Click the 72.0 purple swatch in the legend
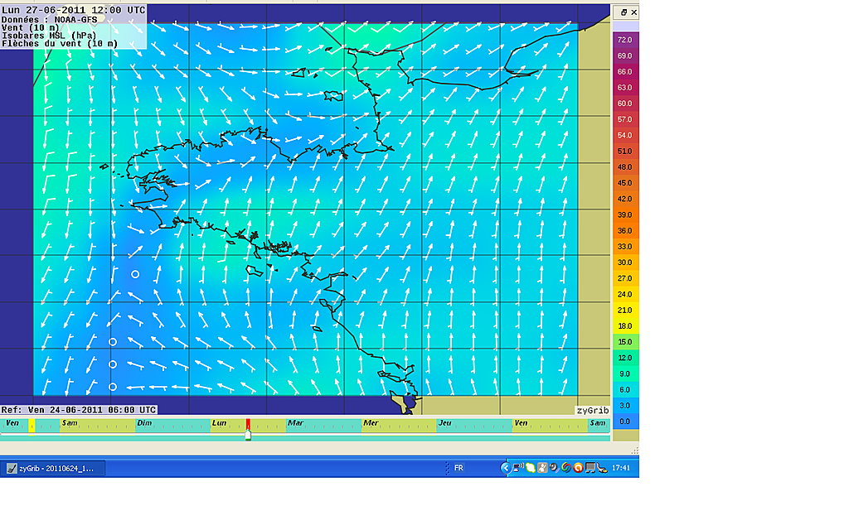This screenshot has height=530, width=849. (624, 40)
